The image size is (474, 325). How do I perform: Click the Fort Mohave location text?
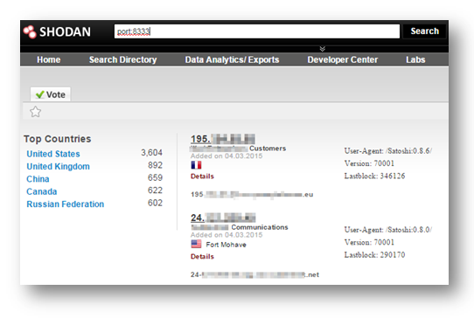[227, 245]
